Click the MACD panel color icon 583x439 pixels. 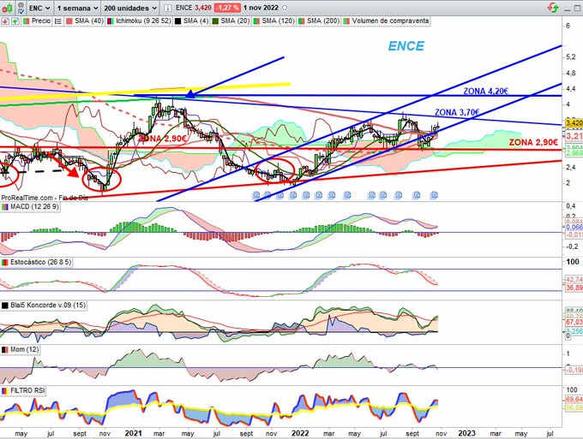pyautogui.click(x=5, y=207)
